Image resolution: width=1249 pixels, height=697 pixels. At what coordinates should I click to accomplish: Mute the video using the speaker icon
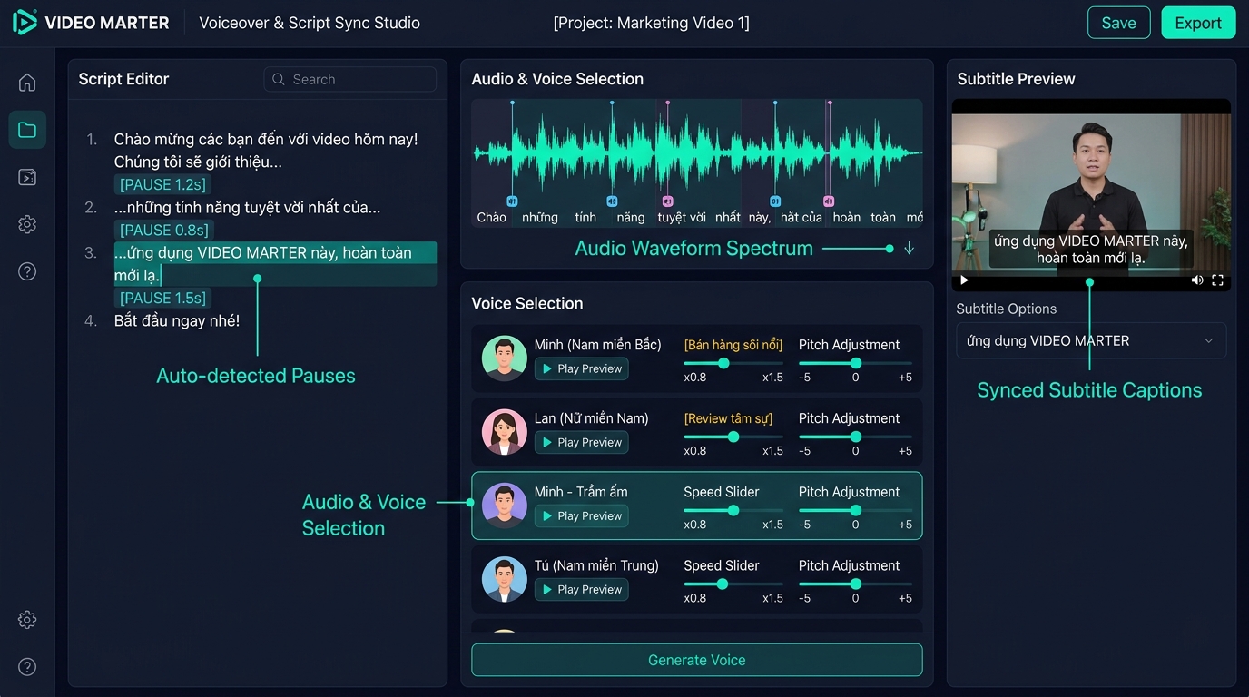click(1198, 280)
